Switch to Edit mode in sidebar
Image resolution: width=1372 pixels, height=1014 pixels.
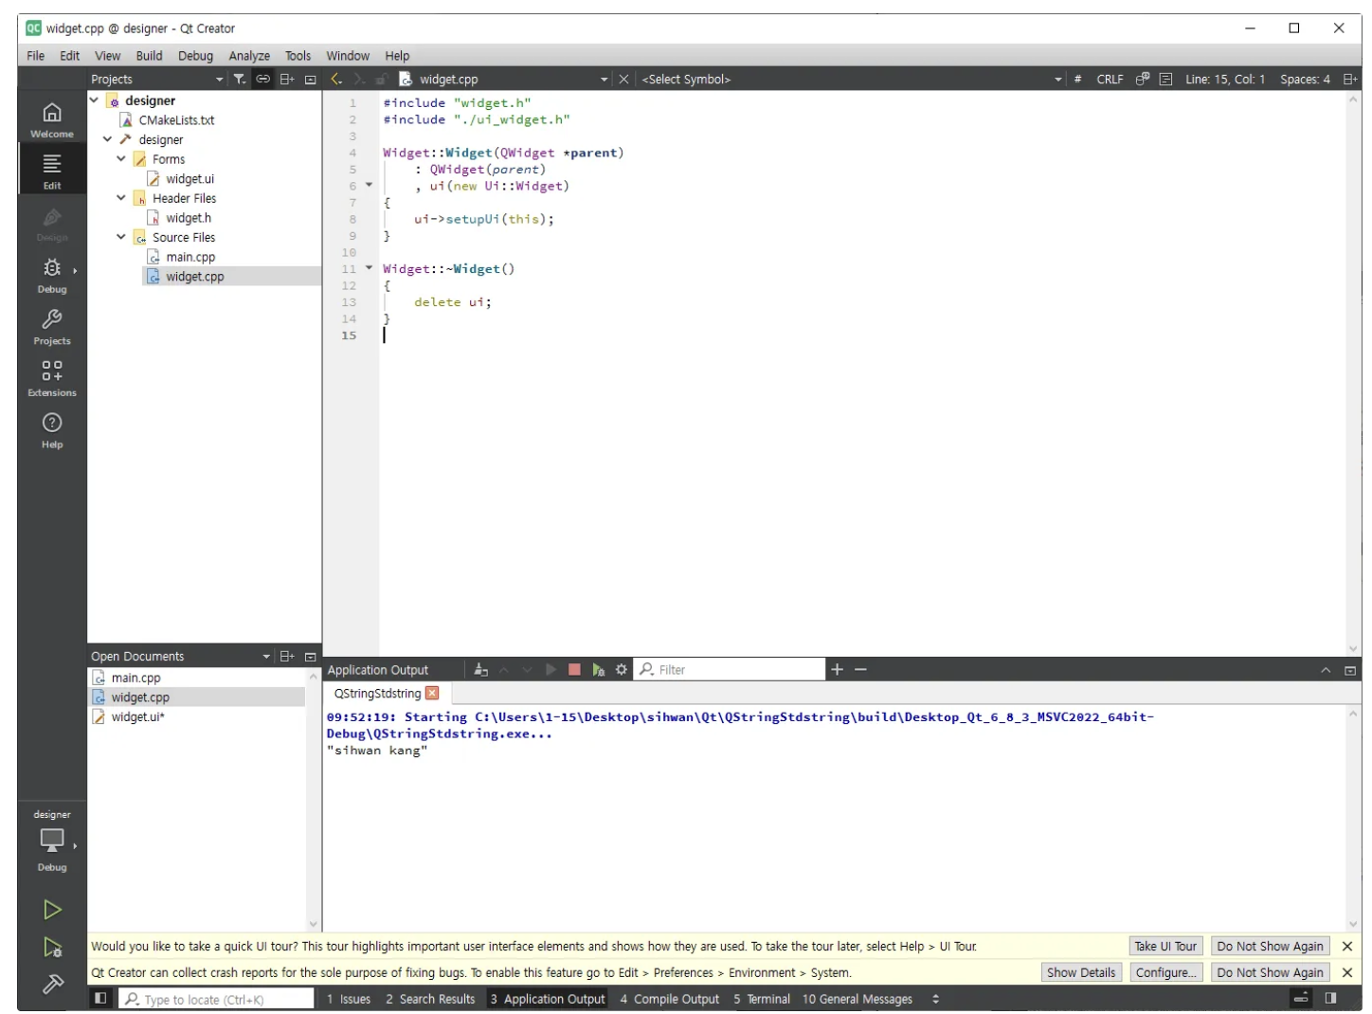[52, 171]
